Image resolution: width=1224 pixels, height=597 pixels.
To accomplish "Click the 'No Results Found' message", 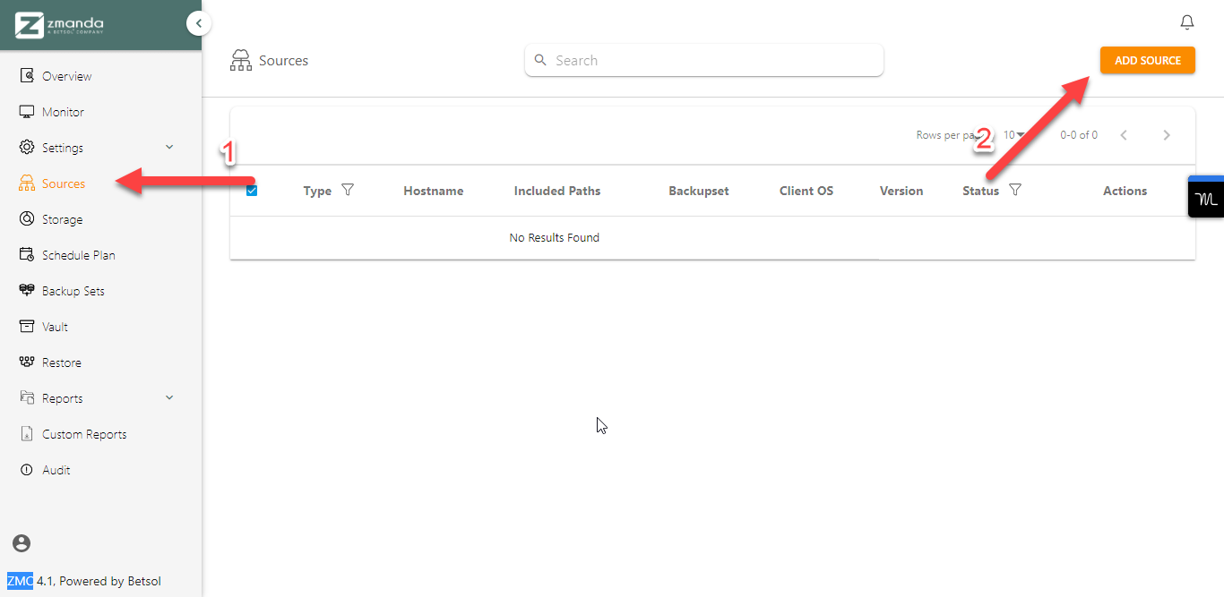I will (x=555, y=237).
